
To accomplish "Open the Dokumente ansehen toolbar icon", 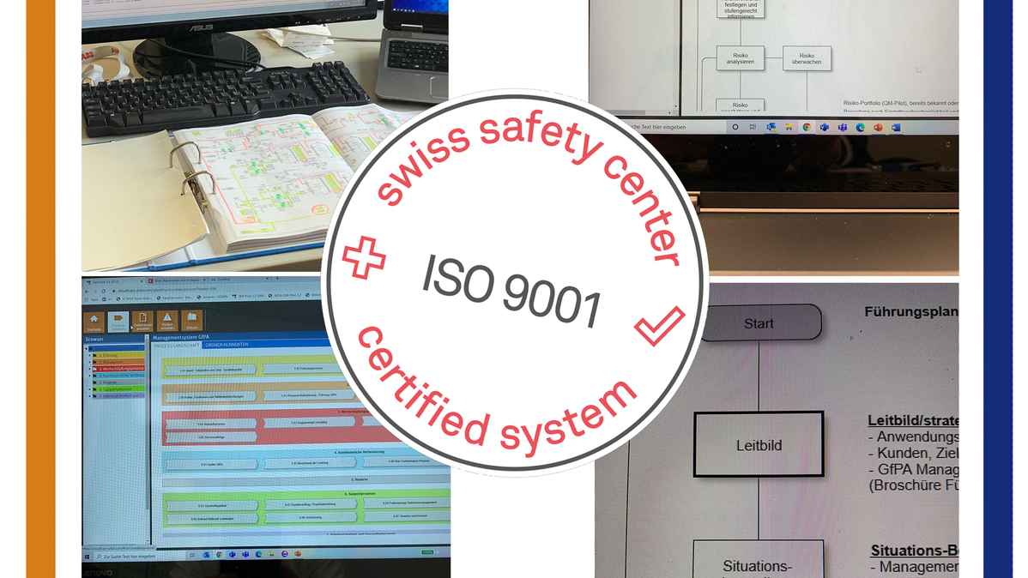I will tap(130, 322).
